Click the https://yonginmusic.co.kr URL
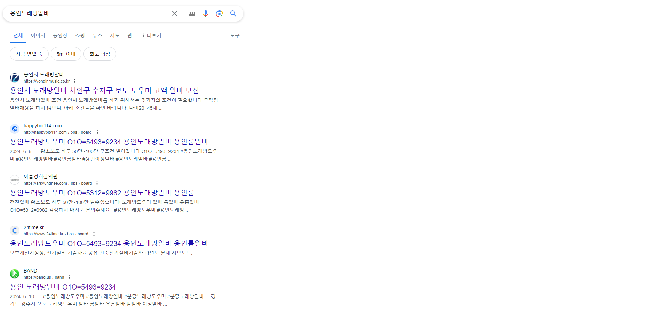This screenshot has width=664, height=310. click(47, 81)
